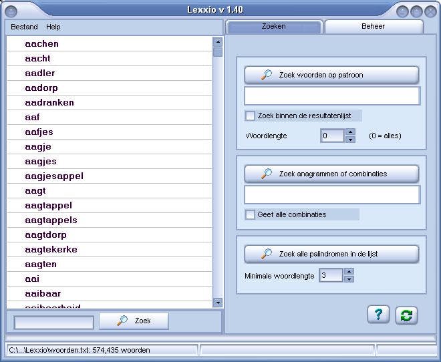Click 'Zoek woorden op patroon' button
The width and height of the screenshot is (441, 362).
point(331,75)
